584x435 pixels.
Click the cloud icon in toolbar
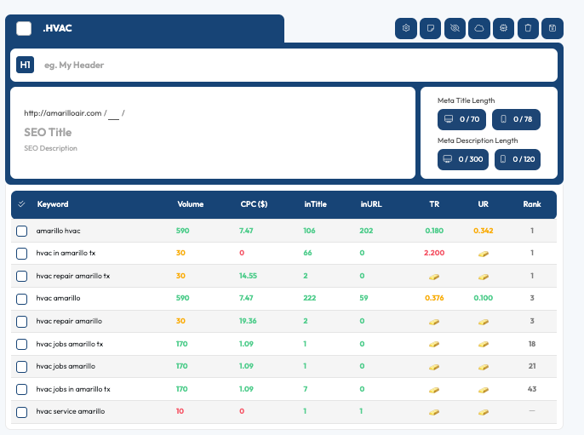pyautogui.click(x=479, y=28)
